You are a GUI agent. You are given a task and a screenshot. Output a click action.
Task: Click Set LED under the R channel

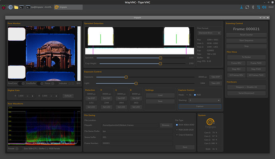coord(106,107)
